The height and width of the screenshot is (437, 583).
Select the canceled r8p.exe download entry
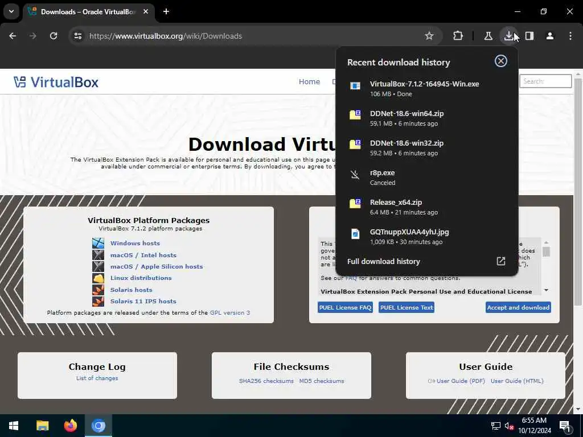[x=427, y=178]
